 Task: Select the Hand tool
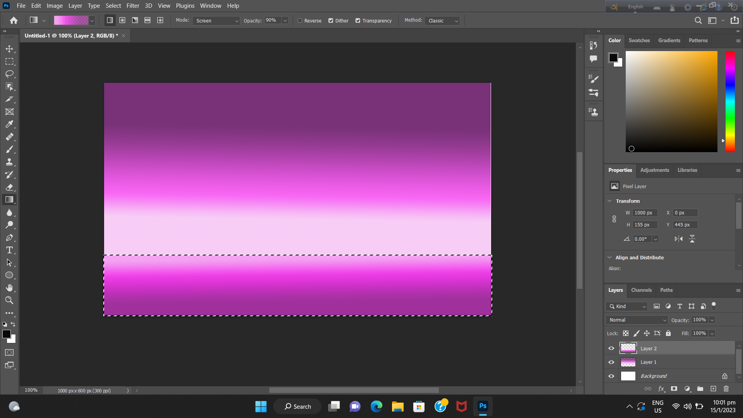(10, 288)
